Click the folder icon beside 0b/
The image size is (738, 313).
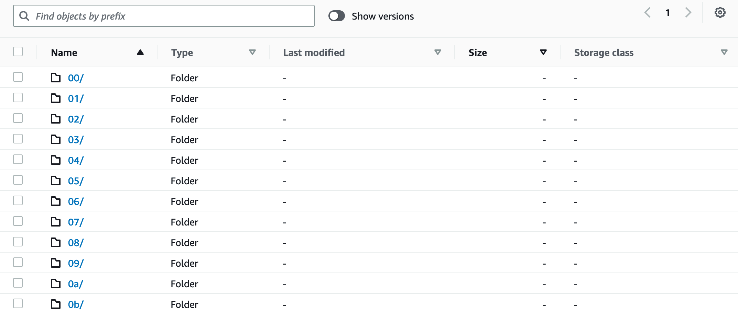[56, 304]
